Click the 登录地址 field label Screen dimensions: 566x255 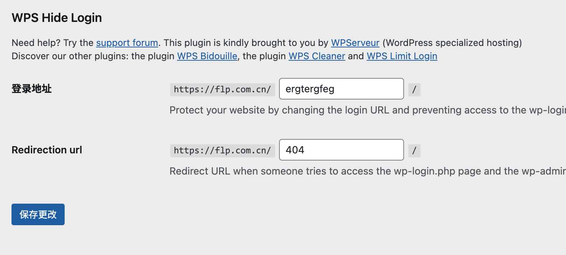[x=32, y=89]
